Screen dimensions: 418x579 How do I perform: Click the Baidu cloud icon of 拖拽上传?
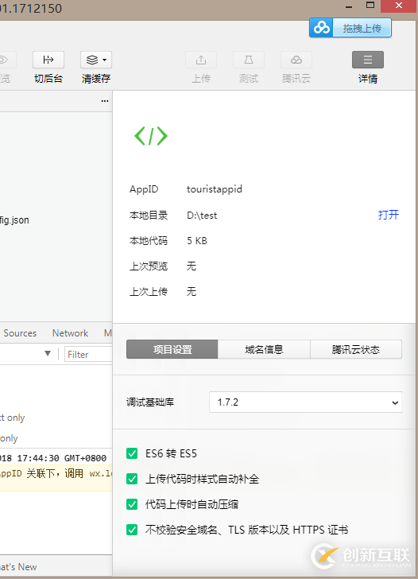[x=321, y=28]
